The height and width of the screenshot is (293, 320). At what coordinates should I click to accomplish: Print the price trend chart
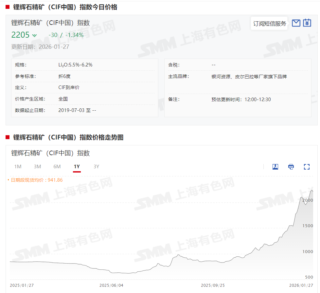[291, 167]
